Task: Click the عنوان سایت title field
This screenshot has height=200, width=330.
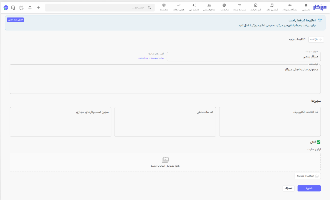Action: (x=244, y=57)
